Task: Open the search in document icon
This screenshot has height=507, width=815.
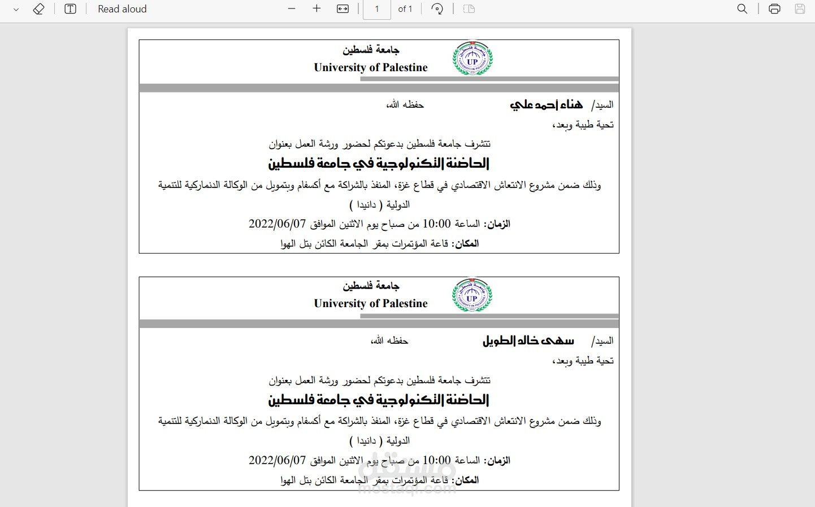Action: [742, 9]
